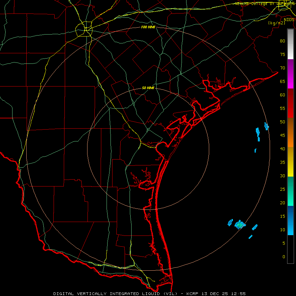Click the "70" value on the scale
The image size is (296, 296).
point(283,68)
